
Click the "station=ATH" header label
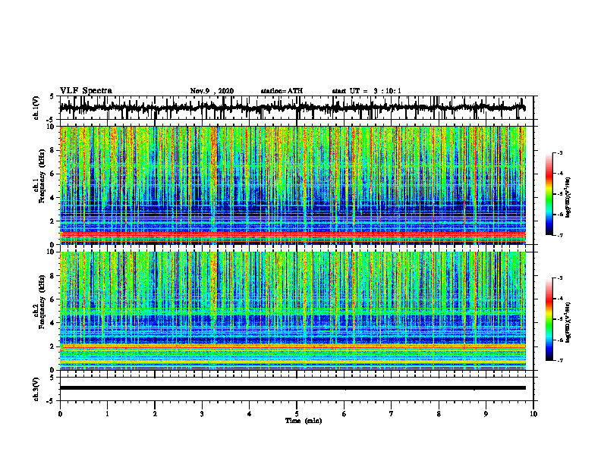coord(282,91)
